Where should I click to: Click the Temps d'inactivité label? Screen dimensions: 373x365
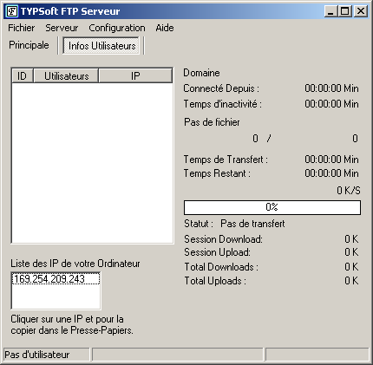[222, 104]
